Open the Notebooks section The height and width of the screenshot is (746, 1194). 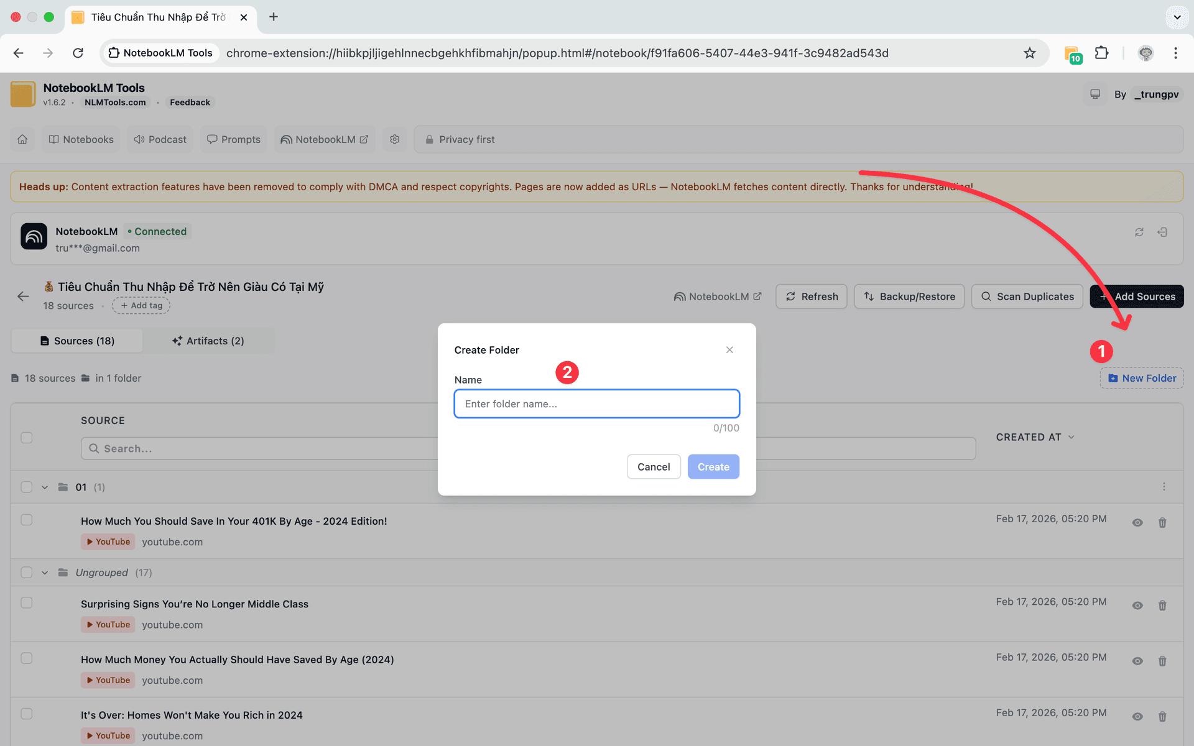point(80,139)
